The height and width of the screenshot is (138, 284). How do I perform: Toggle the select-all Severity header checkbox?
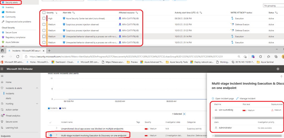pyautogui.click(x=44, y=12)
